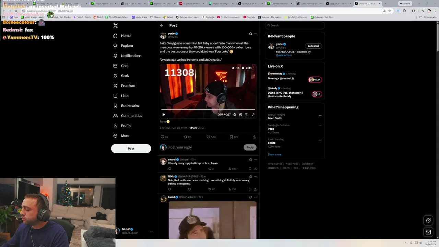This screenshot has height=247, width=439.
Task: Open more options on yoxic's post
Action: pyautogui.click(x=255, y=34)
